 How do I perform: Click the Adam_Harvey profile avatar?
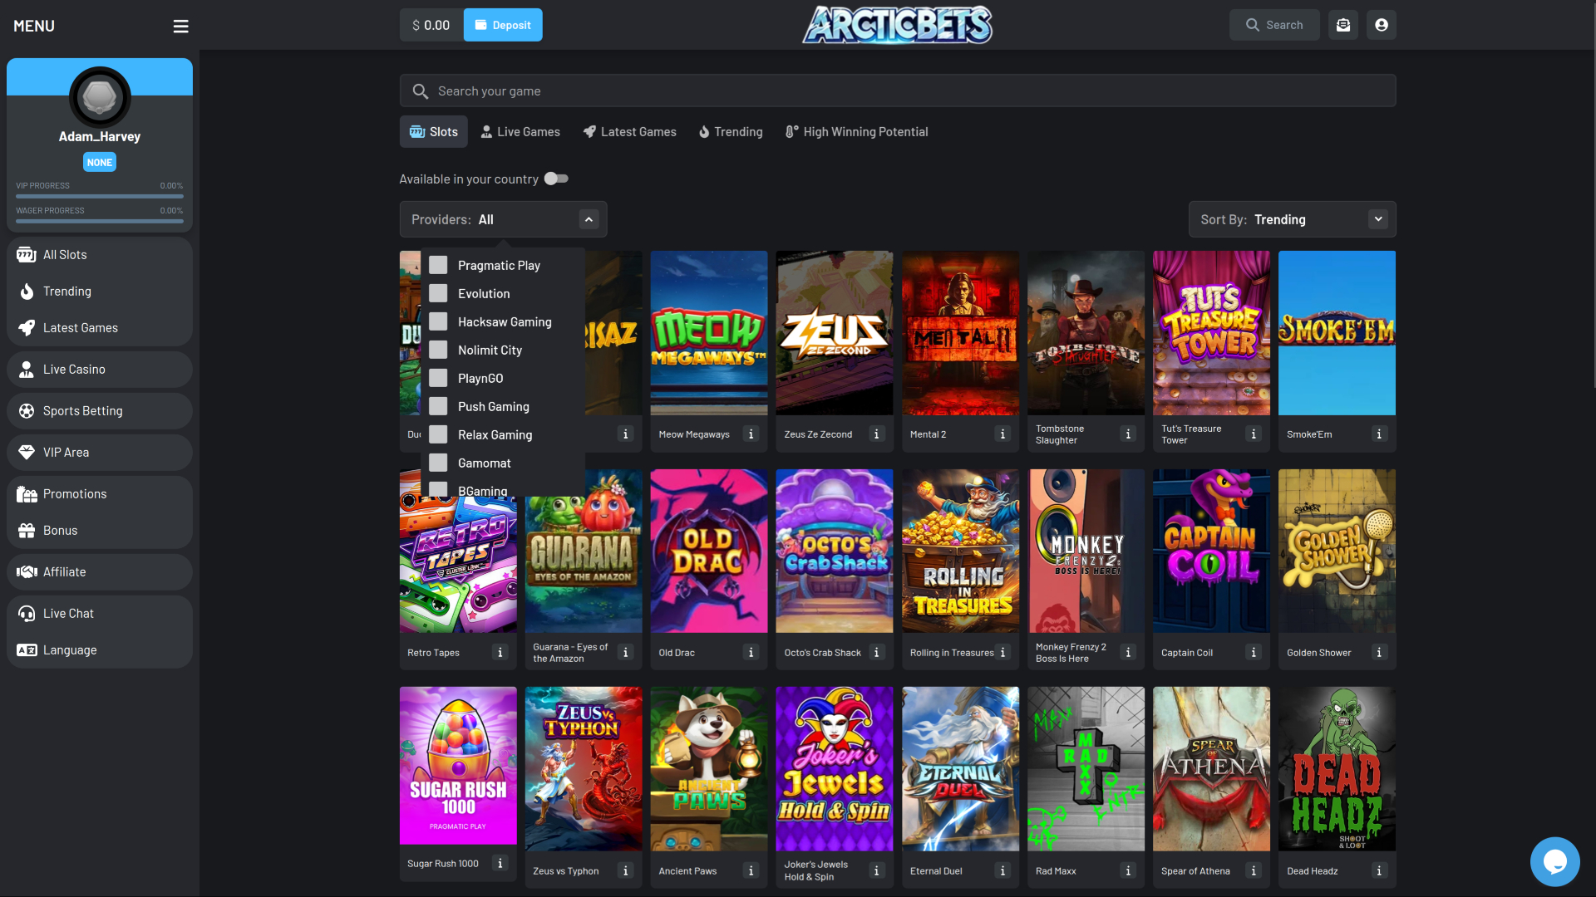click(x=100, y=97)
